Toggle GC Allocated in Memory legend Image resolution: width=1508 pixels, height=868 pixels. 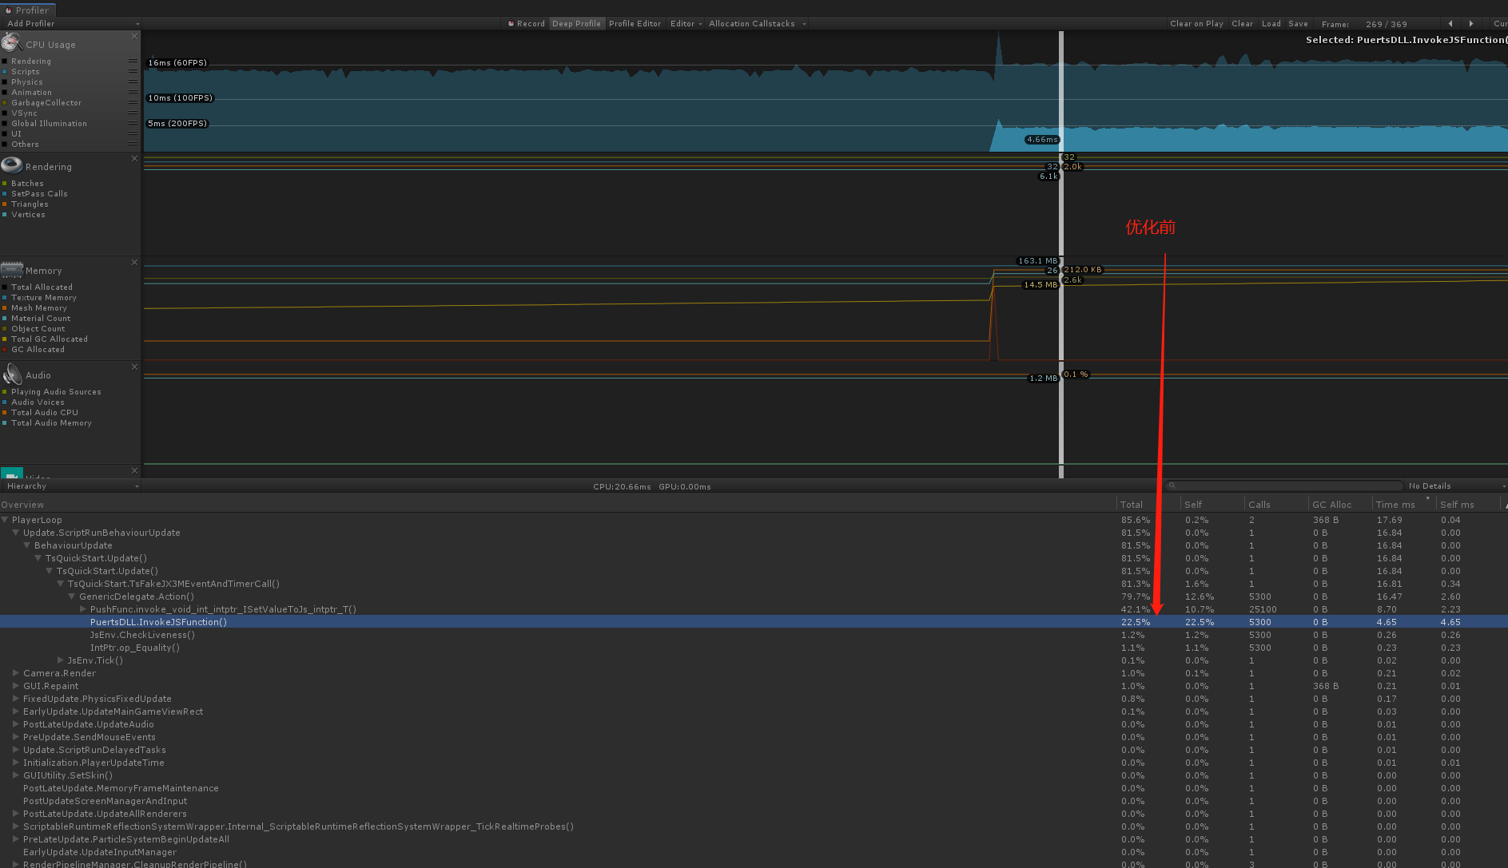click(x=37, y=349)
